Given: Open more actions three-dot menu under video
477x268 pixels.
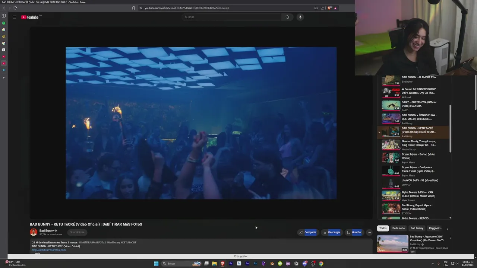Looking at the screenshot, I should click(369, 232).
